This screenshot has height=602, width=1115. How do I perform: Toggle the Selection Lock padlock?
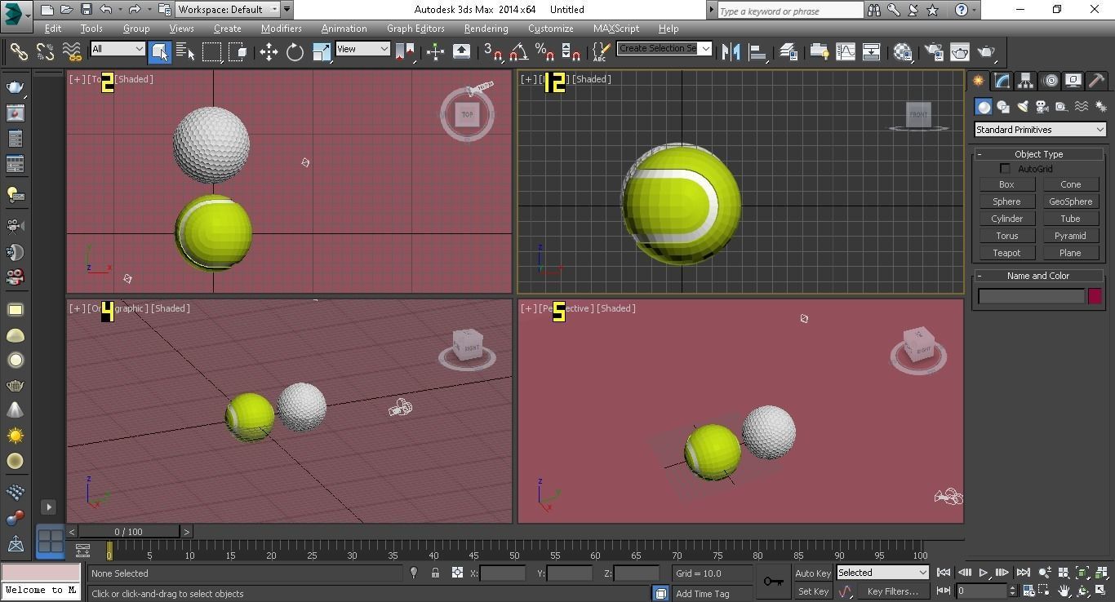435,573
